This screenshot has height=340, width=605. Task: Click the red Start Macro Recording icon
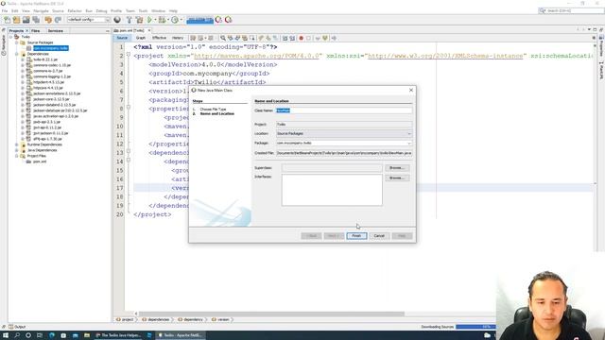(x=301, y=38)
